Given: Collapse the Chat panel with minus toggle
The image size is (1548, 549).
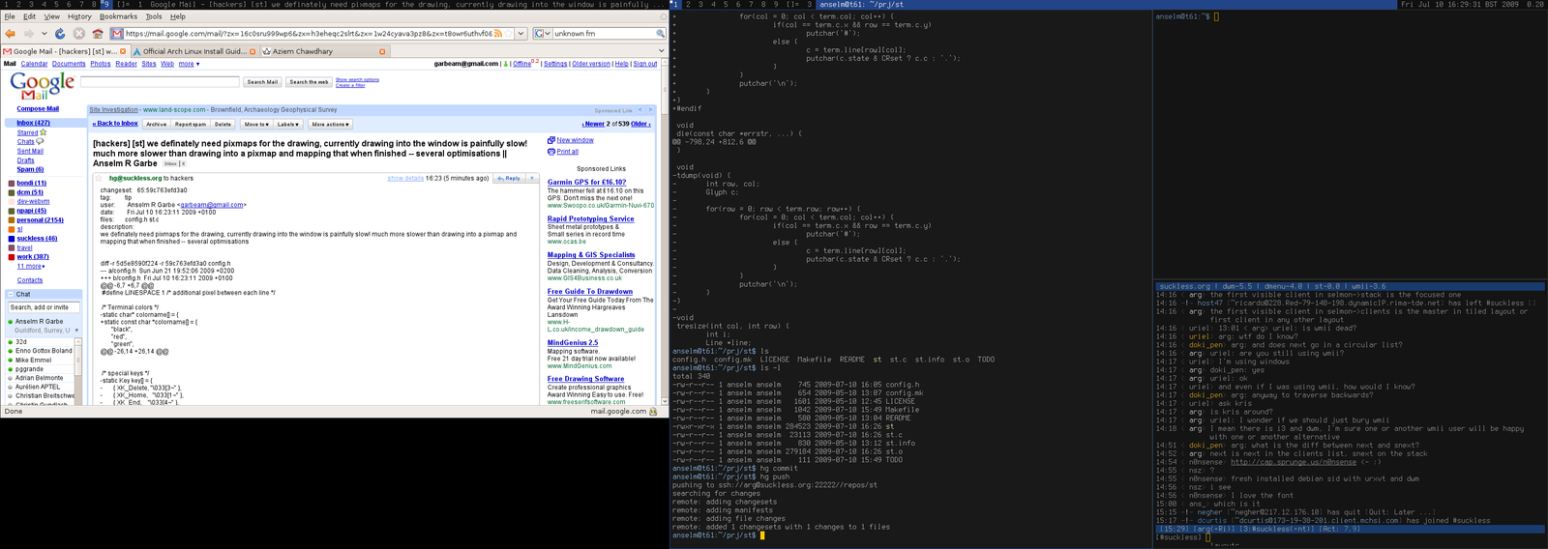Looking at the screenshot, I should pos(11,294).
